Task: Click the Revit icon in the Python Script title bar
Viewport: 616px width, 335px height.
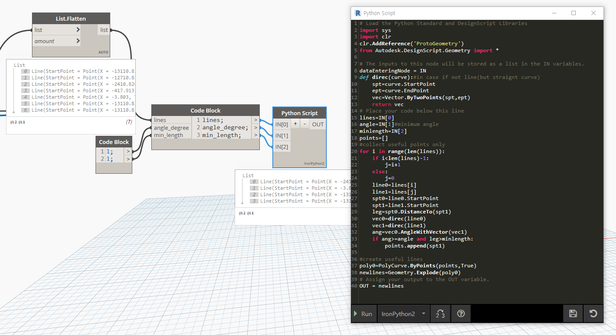Action: pyautogui.click(x=357, y=13)
